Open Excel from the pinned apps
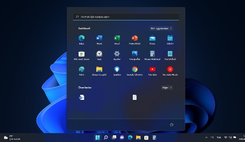 click(117, 40)
